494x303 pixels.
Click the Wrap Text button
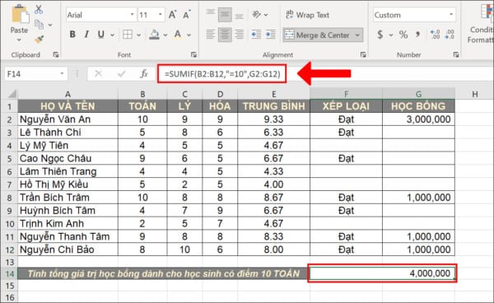click(x=307, y=15)
